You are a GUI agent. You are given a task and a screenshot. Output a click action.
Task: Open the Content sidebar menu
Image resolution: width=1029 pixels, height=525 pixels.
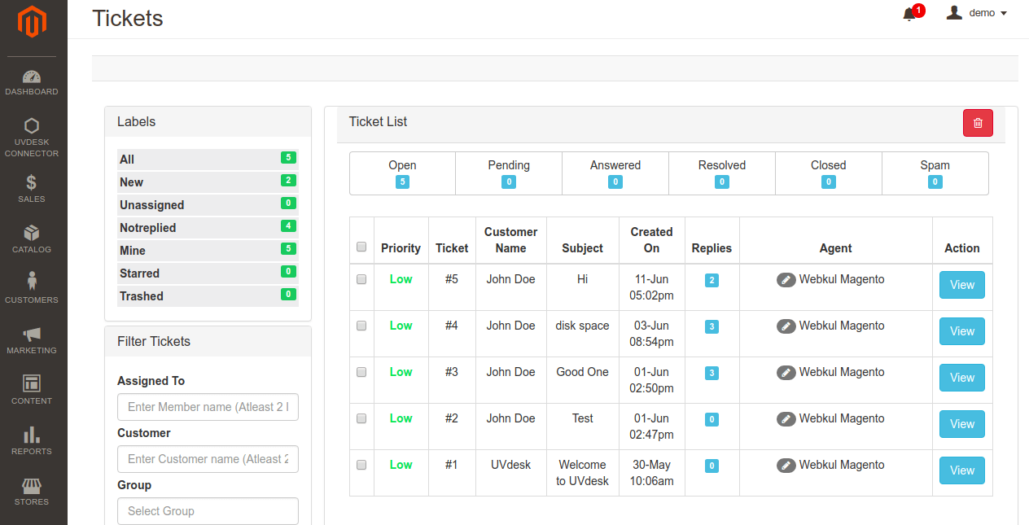(32, 390)
